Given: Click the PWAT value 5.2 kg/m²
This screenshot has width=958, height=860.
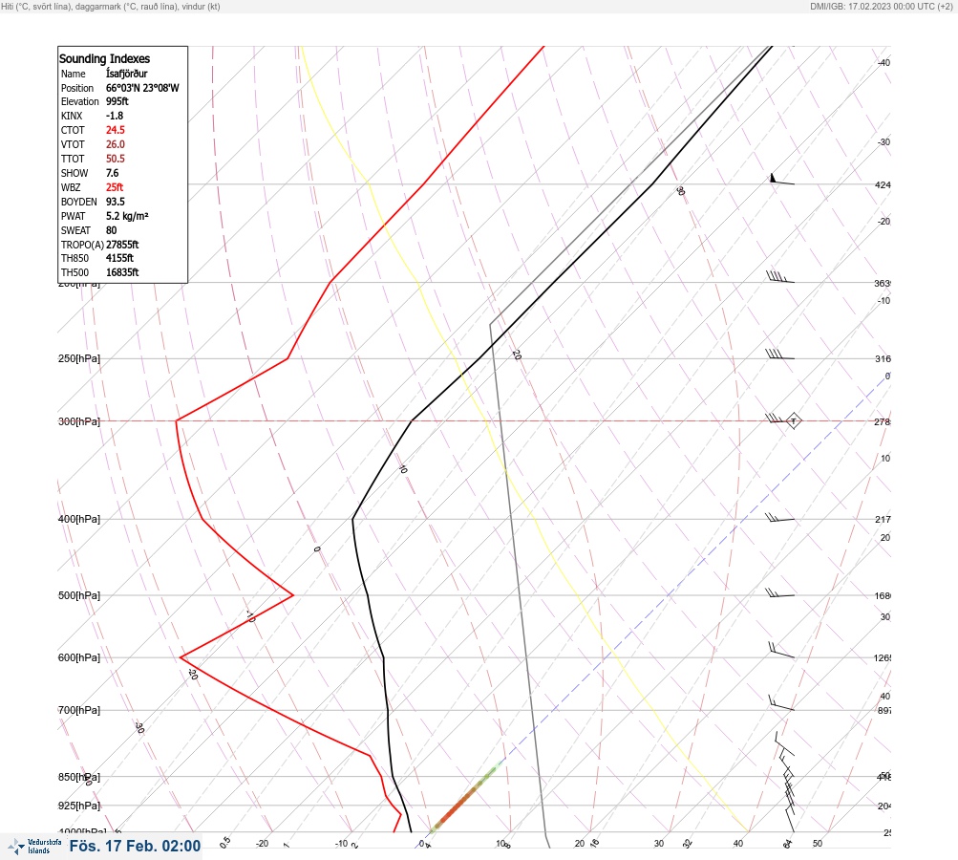Looking at the screenshot, I should pos(127,216).
